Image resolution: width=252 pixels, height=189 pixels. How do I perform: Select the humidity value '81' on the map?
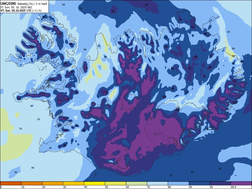32,106
